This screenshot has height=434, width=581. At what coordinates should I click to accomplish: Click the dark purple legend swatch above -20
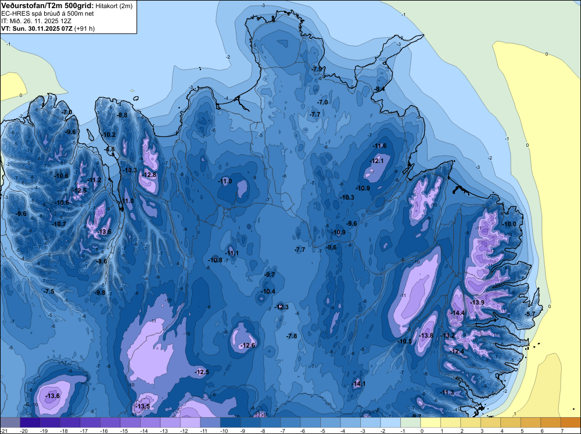tap(30, 422)
